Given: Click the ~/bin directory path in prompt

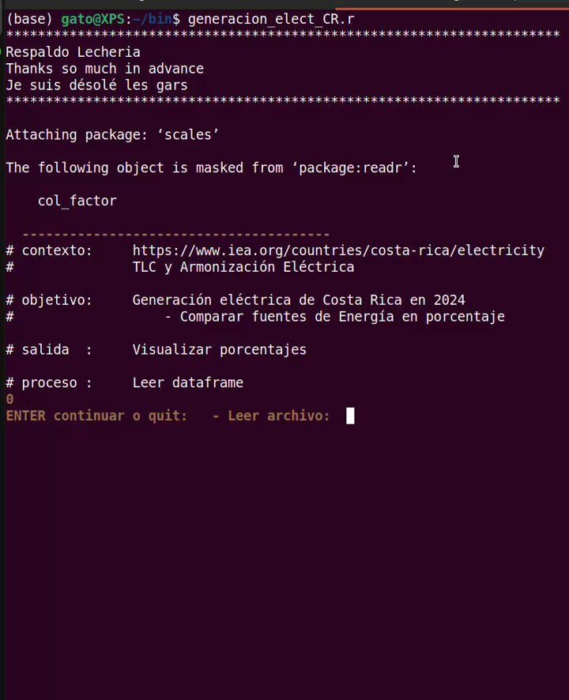Looking at the screenshot, I should [153, 19].
